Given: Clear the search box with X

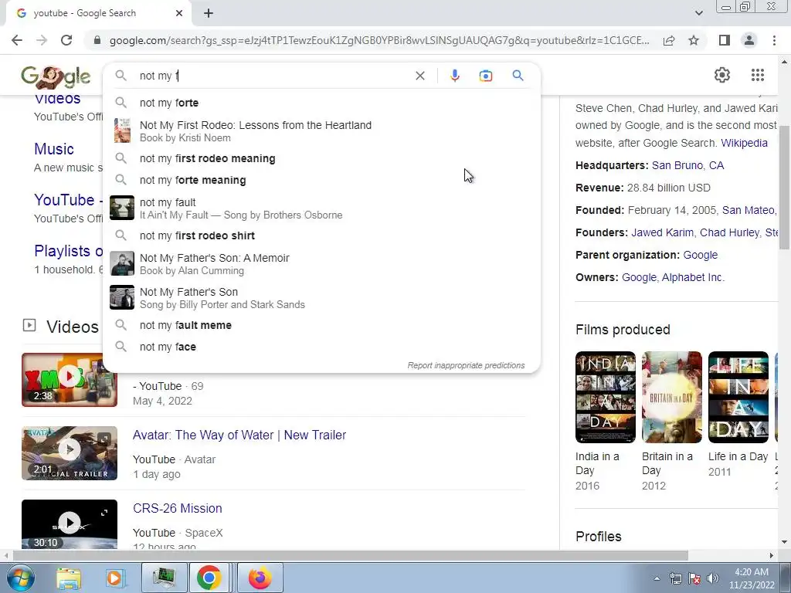Looking at the screenshot, I should (x=419, y=76).
